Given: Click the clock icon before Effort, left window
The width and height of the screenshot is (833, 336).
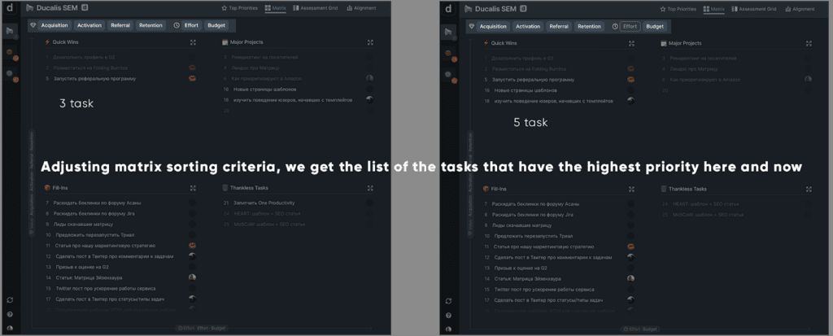Looking at the screenshot, I should [177, 25].
